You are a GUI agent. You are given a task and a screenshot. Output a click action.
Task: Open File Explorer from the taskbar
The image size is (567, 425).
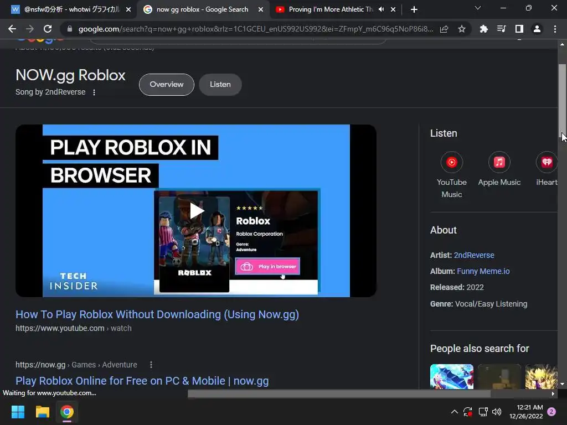pyautogui.click(x=42, y=412)
